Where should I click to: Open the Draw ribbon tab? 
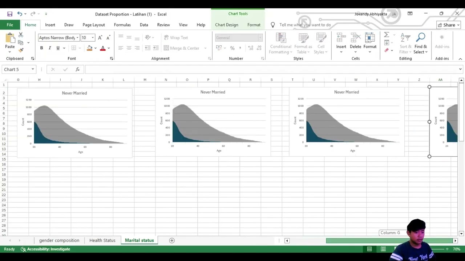[69, 25]
